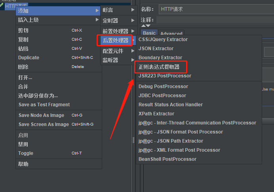This screenshot has width=274, height=192.
Task: Expand the 前置处理器 submenu
Action: 118,31
